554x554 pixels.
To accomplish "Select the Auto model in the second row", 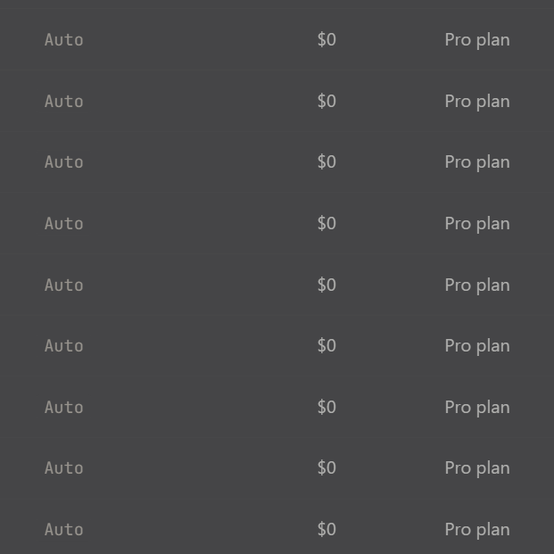I will pyautogui.click(x=63, y=102).
